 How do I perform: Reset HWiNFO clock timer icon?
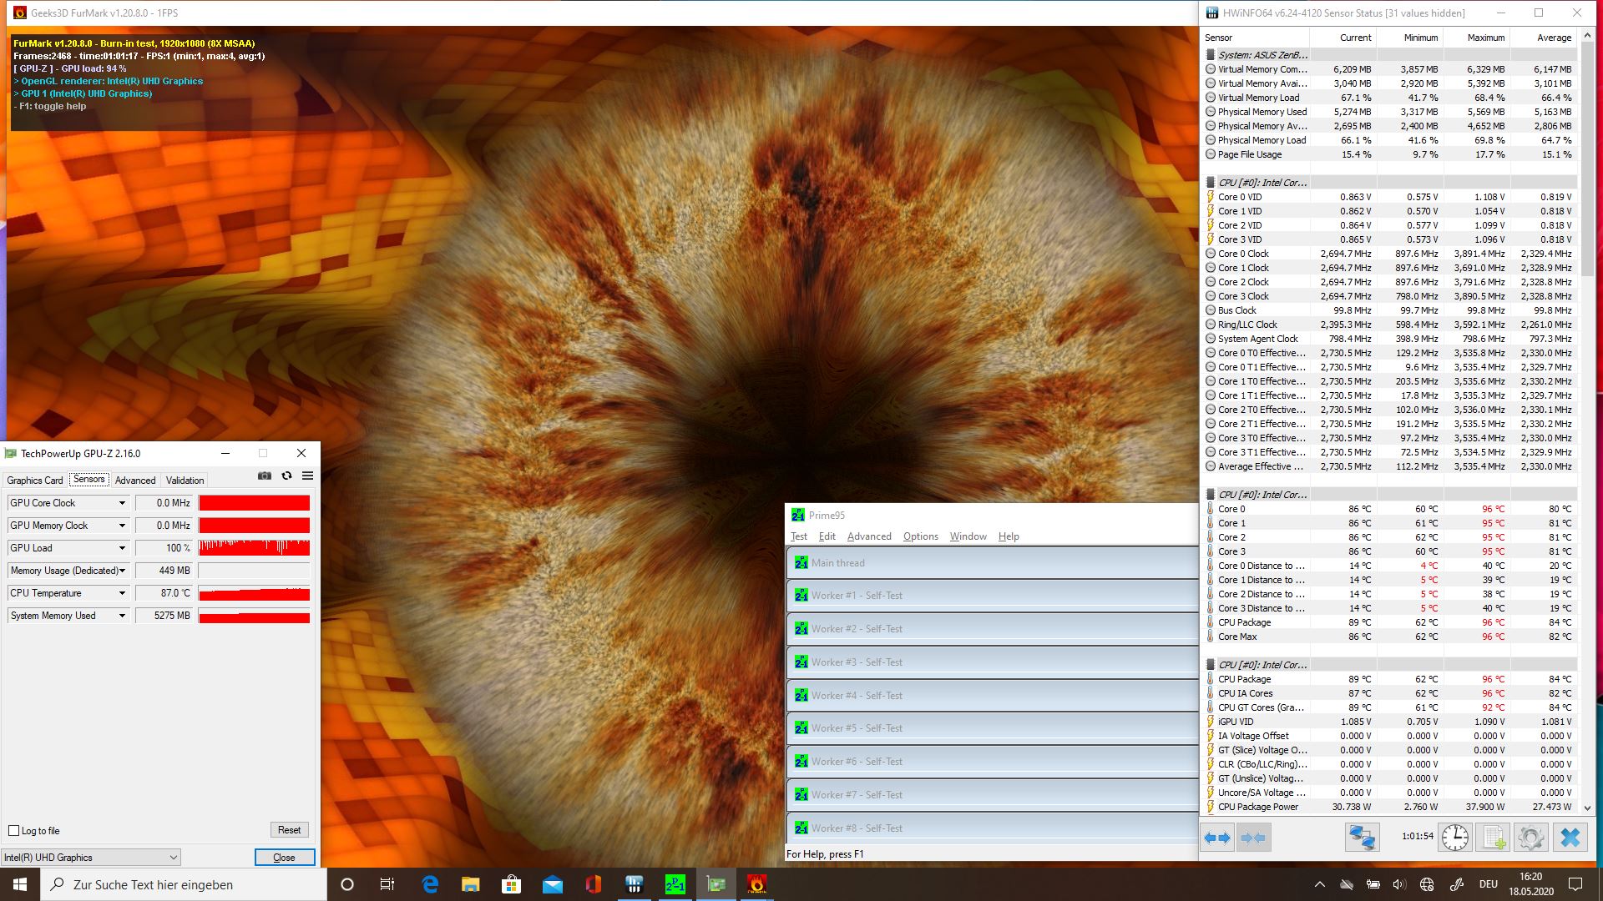[x=1454, y=838]
